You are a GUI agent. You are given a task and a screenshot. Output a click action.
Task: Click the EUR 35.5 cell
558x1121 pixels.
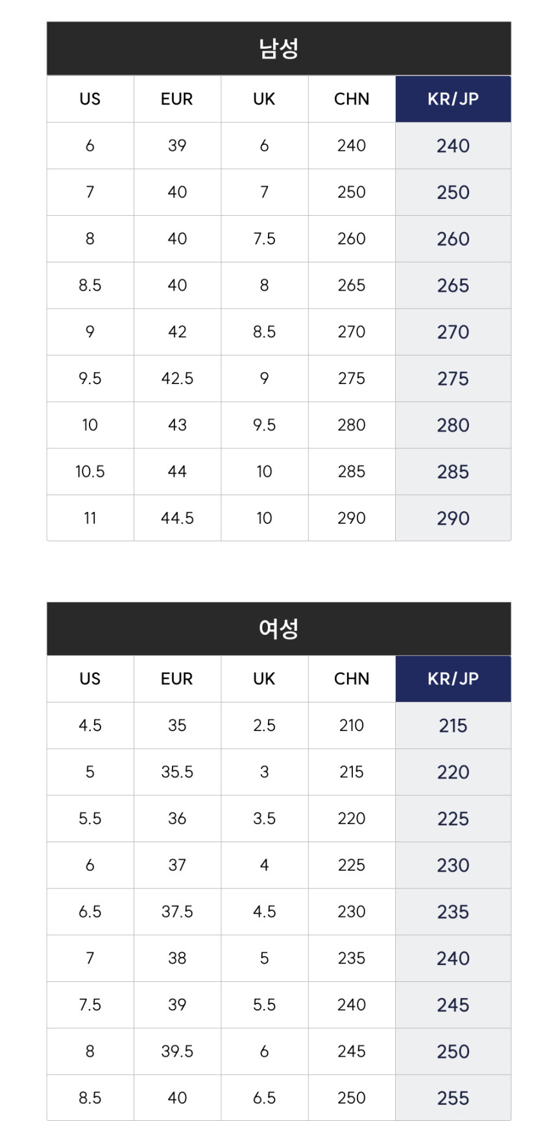[177, 772]
